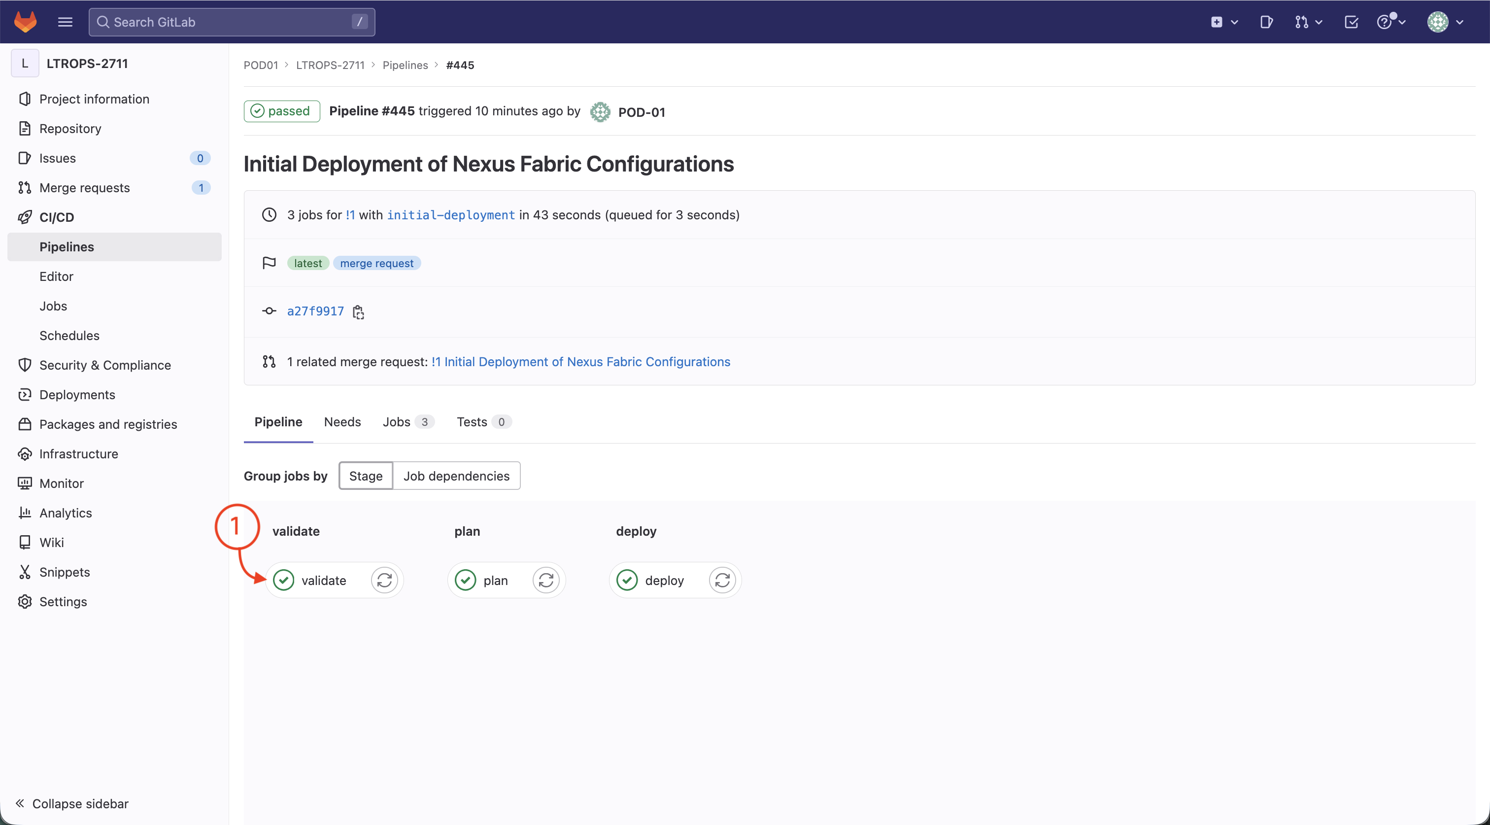The image size is (1490, 825).
Task: Open related merge request !1 link
Action: click(x=580, y=362)
